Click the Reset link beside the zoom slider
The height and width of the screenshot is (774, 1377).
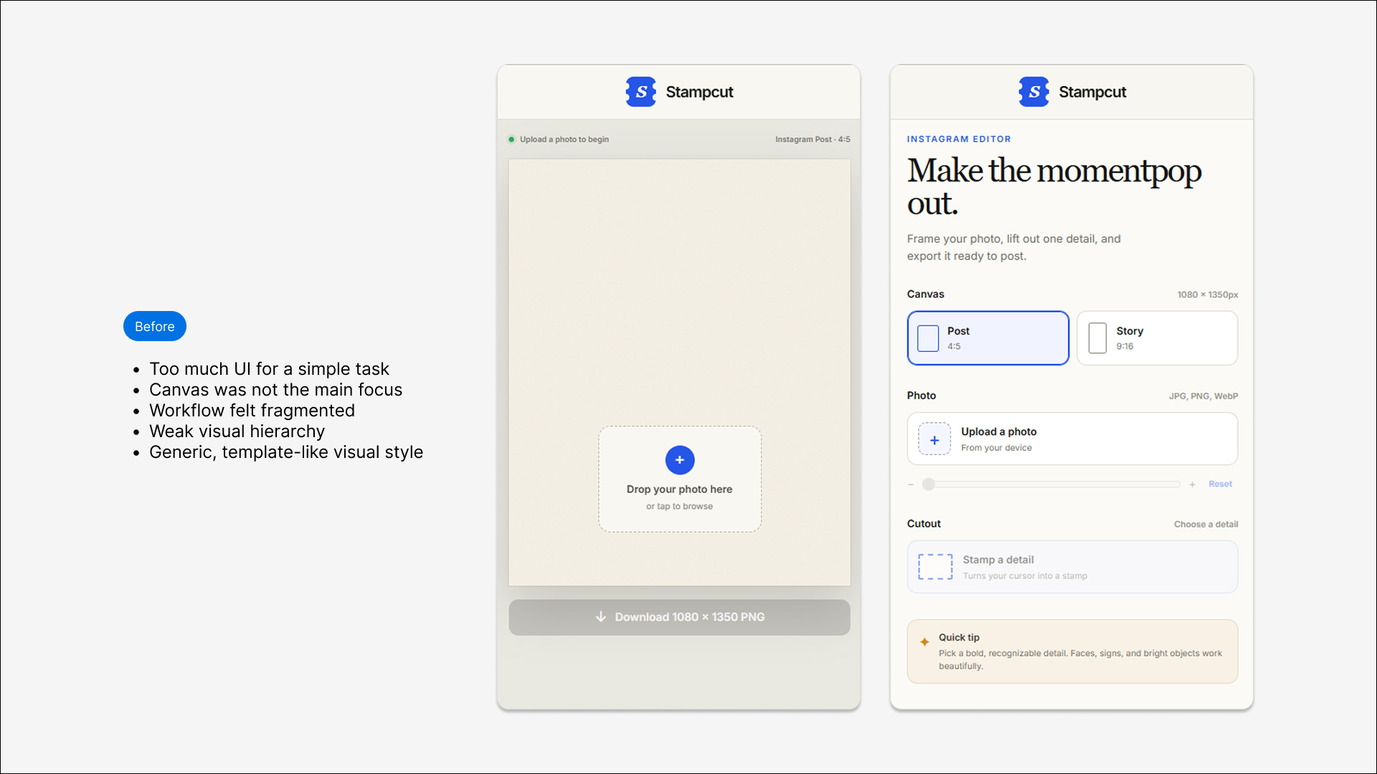click(1220, 484)
